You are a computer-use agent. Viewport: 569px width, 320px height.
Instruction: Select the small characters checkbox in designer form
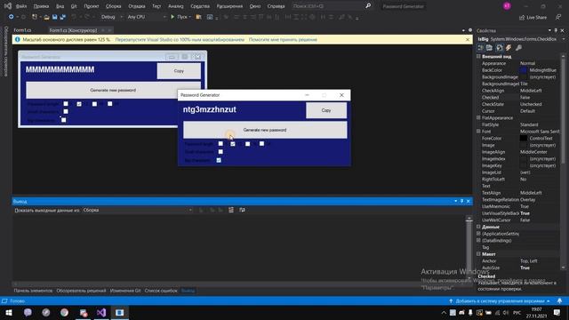coord(66,112)
